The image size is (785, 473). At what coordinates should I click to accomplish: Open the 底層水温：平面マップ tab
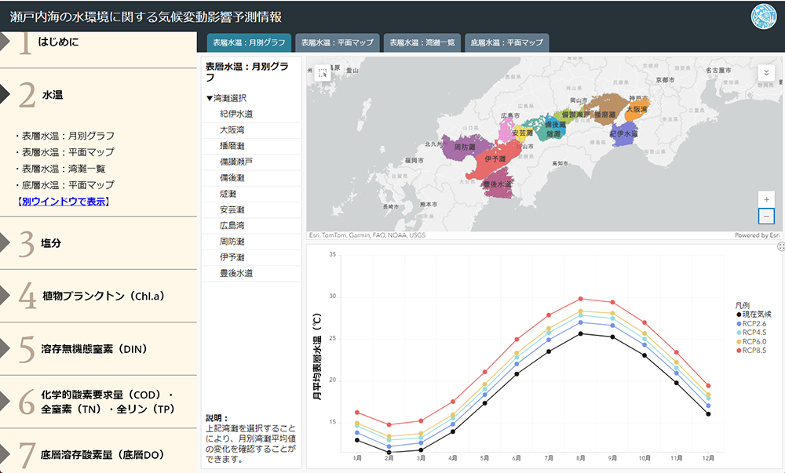click(x=506, y=42)
